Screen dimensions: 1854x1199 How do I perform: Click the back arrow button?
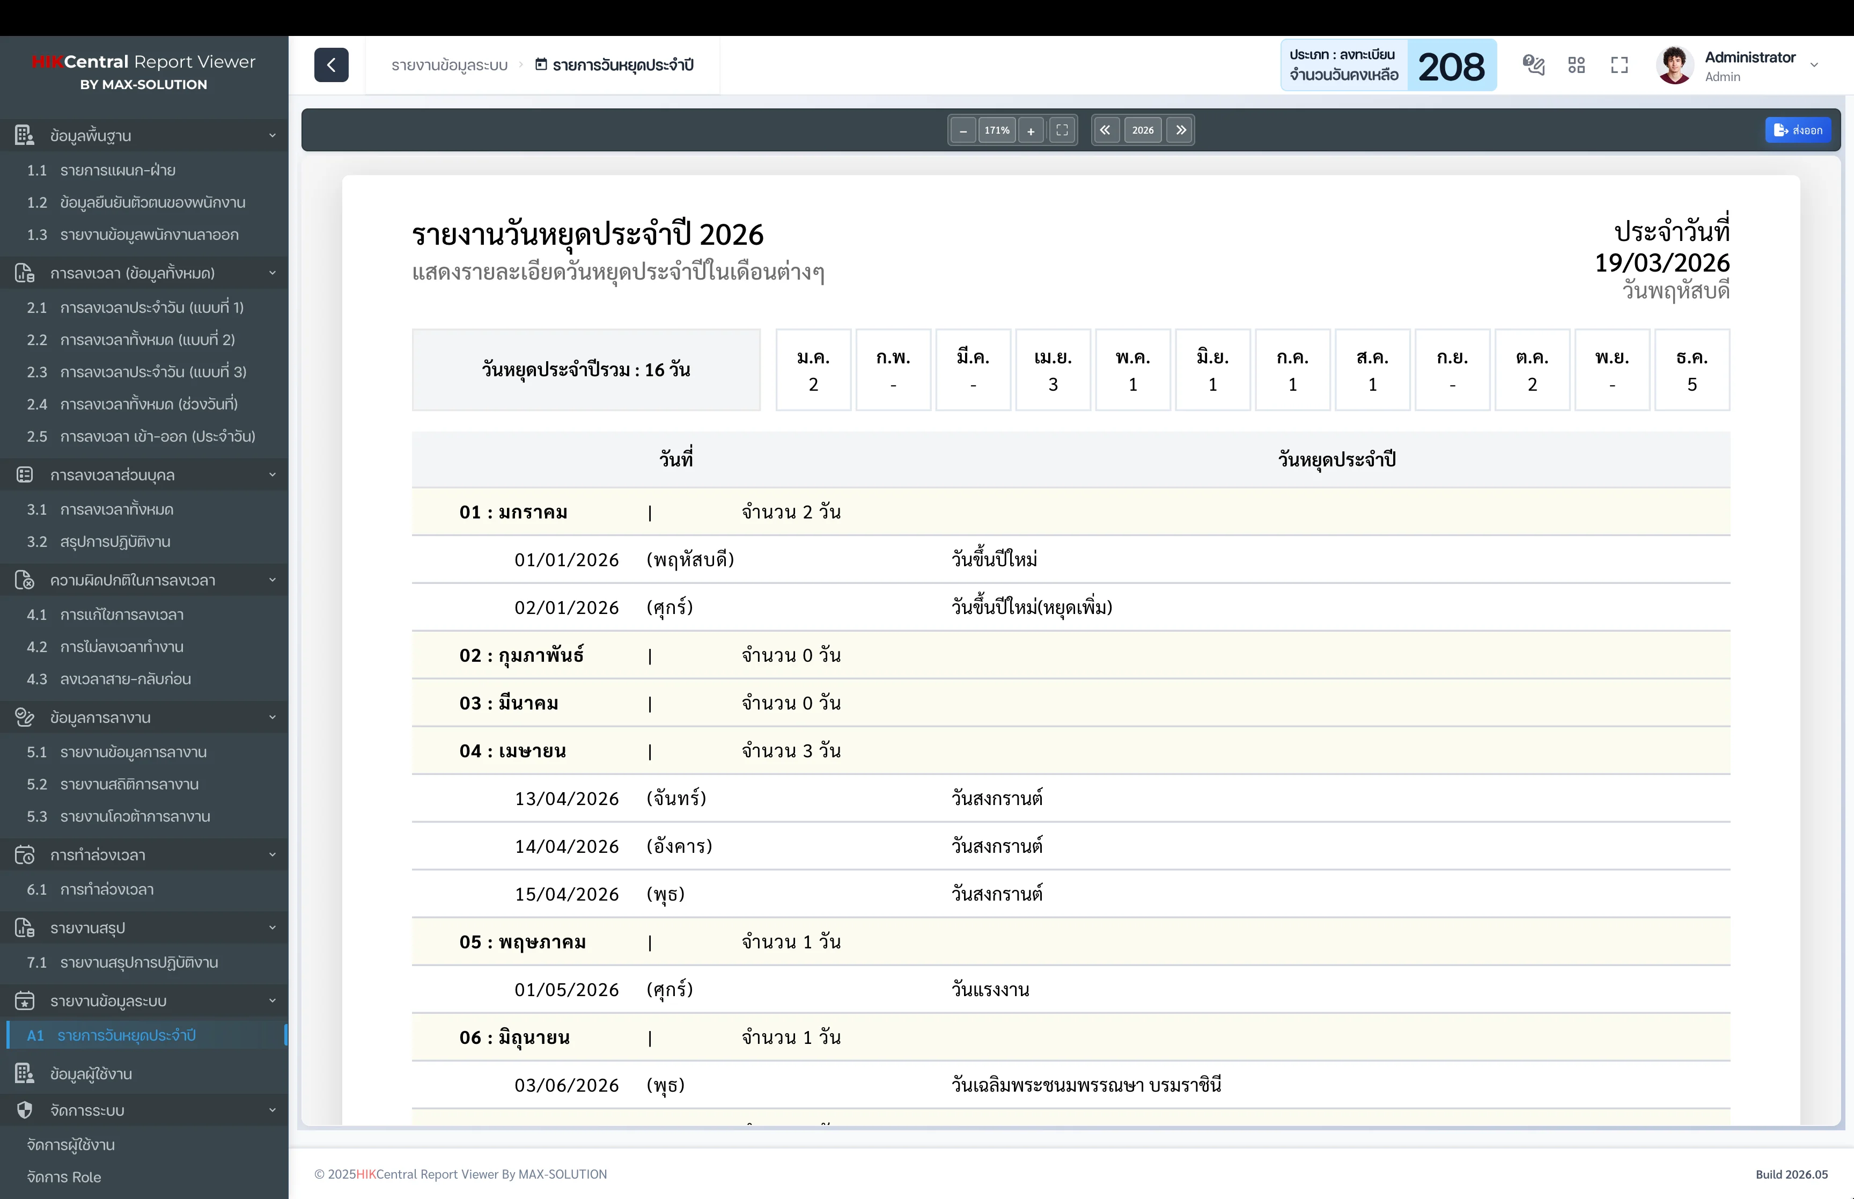click(x=330, y=64)
